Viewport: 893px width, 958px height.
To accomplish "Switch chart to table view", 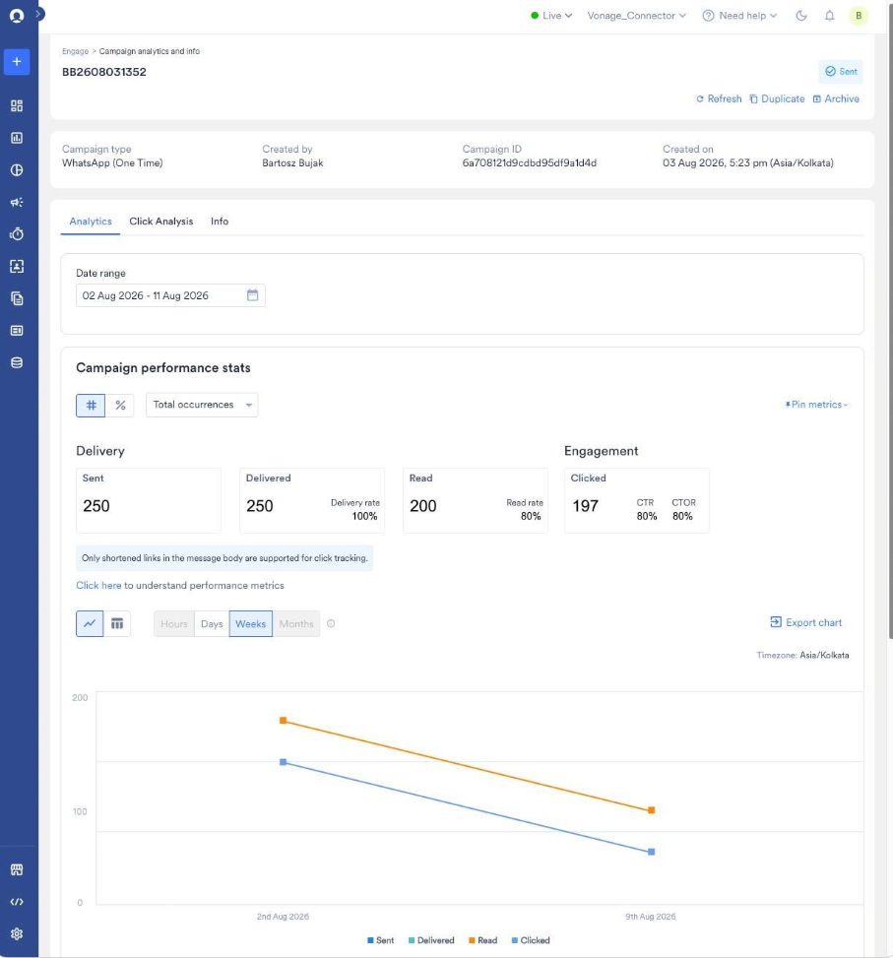I will [116, 624].
